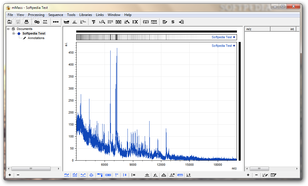
Task: Open a document with the toolbar folder icon
Action: pos(9,22)
